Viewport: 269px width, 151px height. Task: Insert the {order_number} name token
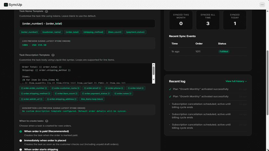point(29,32)
